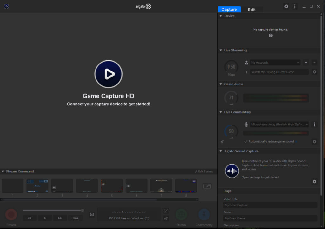
Task: Click the account person icon beside No Accounts
Action: click(246, 63)
